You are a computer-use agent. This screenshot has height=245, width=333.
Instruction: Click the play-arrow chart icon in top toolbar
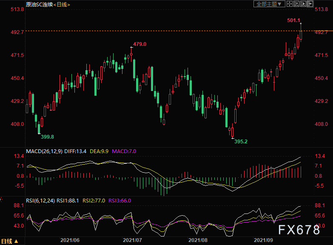pos(303,4)
